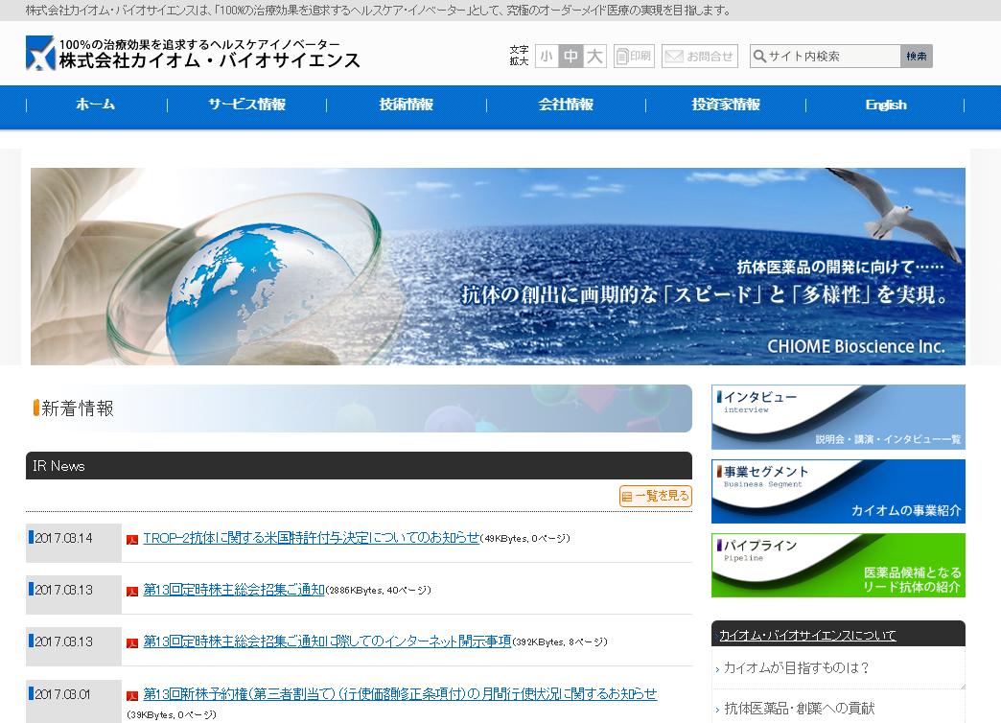1001x723 pixels.
Task: Click PDF icon beside 第13回新株予約権 notice
Action: (132, 695)
